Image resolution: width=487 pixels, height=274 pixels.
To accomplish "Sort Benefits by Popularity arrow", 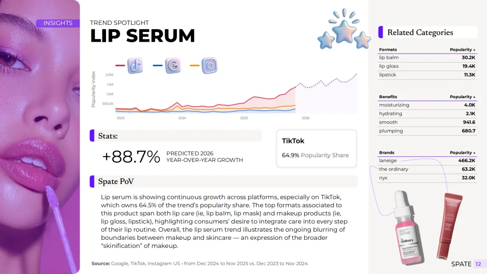I will pos(474,97).
